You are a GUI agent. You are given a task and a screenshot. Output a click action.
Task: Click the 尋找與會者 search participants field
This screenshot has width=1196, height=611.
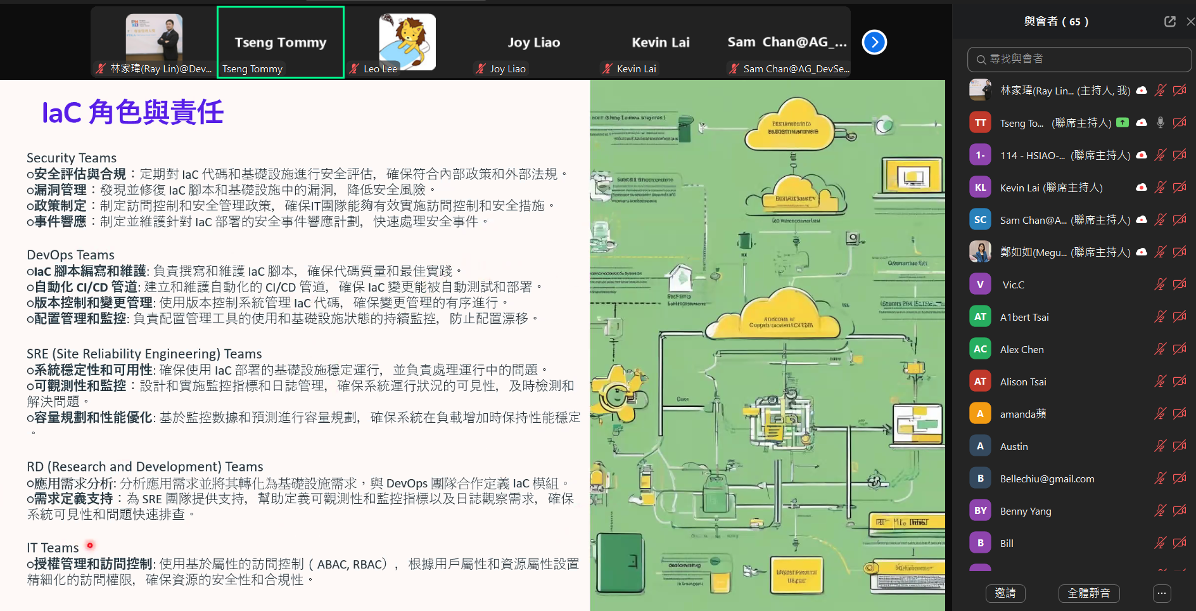click(1079, 59)
